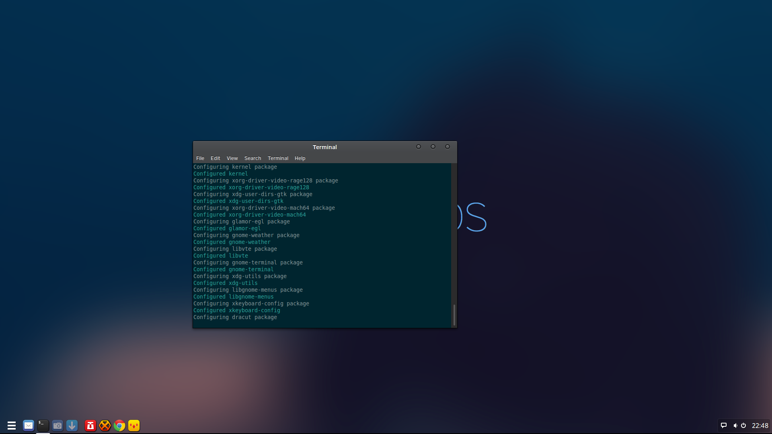Screen dimensions: 772x434
Task: Click 'Configuring xdg-user-dirs-gtk package' line
Action: point(253,194)
